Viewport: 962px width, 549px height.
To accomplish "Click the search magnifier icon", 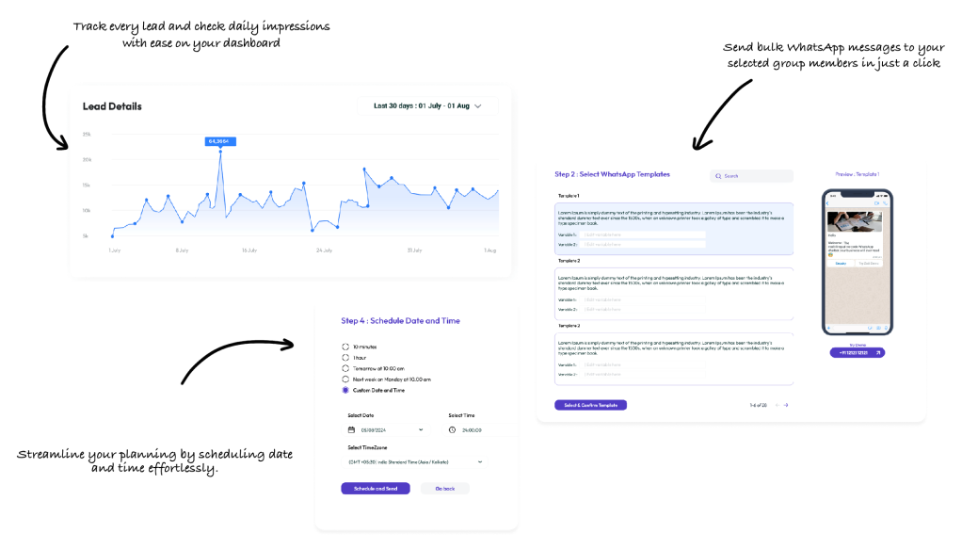I will [719, 176].
